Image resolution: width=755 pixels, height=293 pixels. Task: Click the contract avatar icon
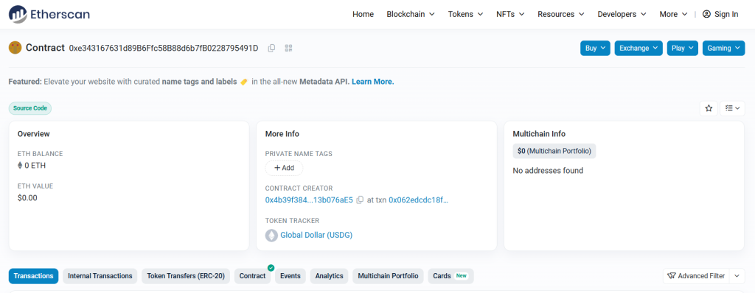click(x=15, y=48)
